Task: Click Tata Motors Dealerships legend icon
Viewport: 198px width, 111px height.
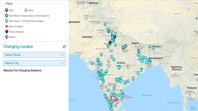Action: pos(6,16)
